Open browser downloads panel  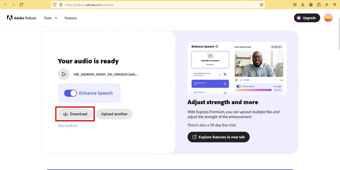pyautogui.click(x=303, y=4)
